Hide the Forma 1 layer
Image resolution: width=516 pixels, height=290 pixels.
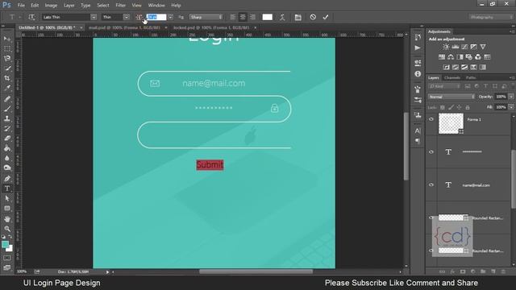[x=431, y=119]
